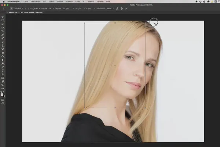This screenshot has height=147, width=220.
Task: Switch to warp mode icon
Action: (x=117, y=8)
